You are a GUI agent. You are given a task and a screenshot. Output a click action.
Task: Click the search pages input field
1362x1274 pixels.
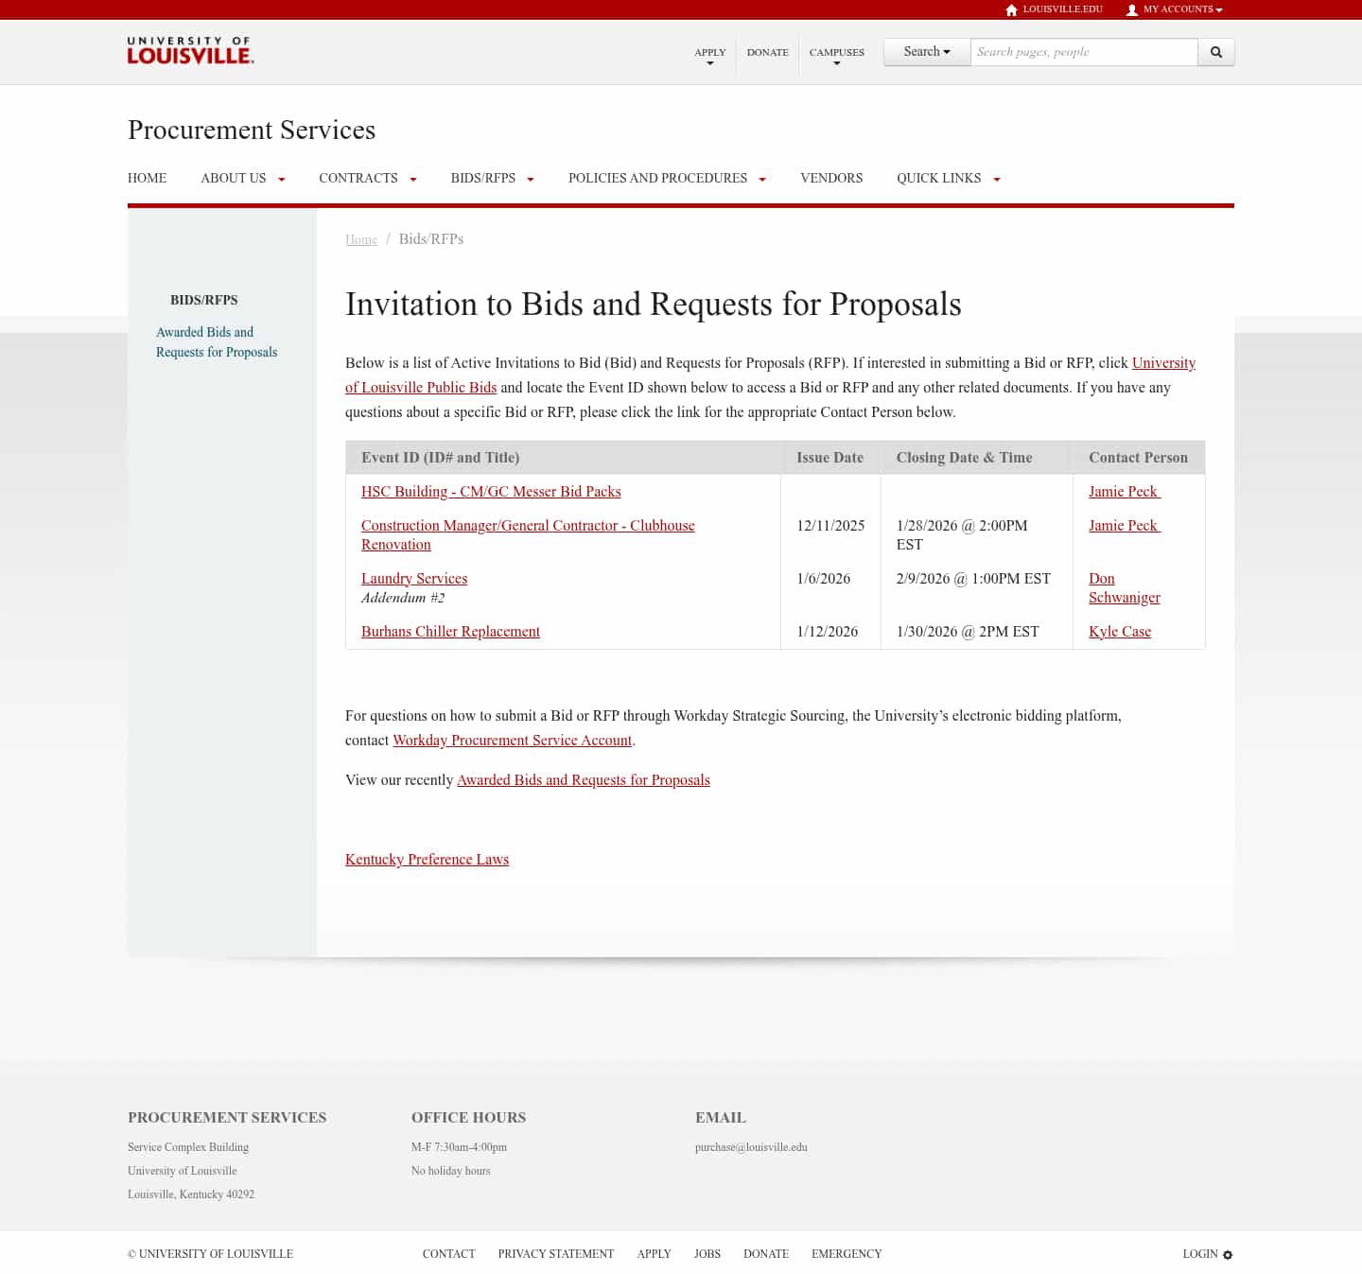(1084, 52)
